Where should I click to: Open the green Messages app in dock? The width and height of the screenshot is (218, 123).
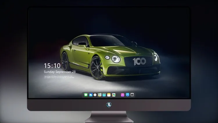click(86, 95)
